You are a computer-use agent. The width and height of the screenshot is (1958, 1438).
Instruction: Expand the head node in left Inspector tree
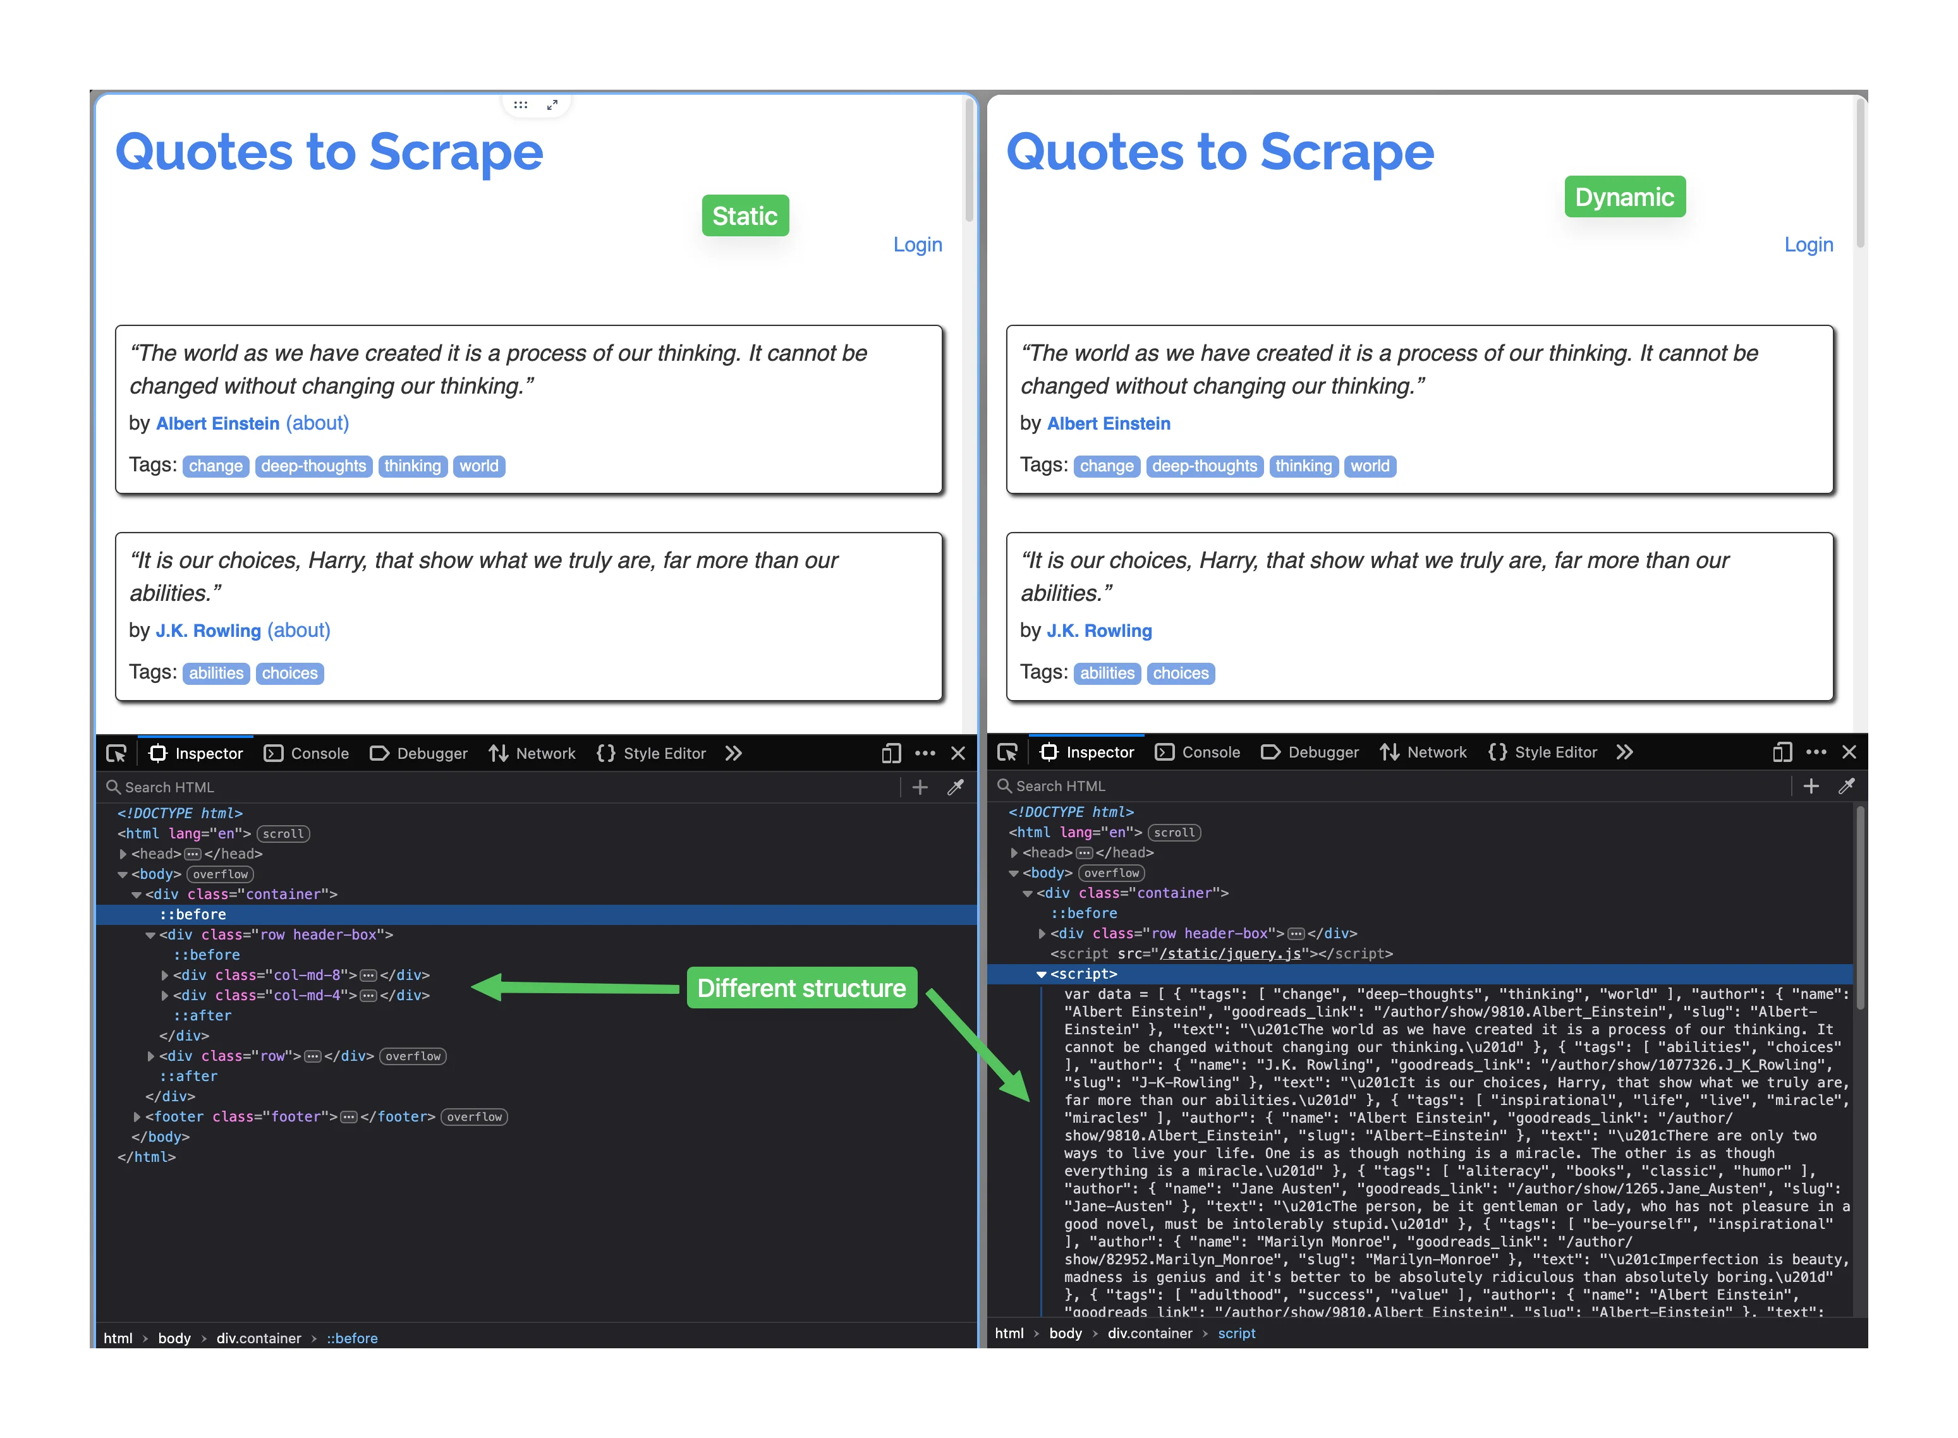tap(123, 854)
